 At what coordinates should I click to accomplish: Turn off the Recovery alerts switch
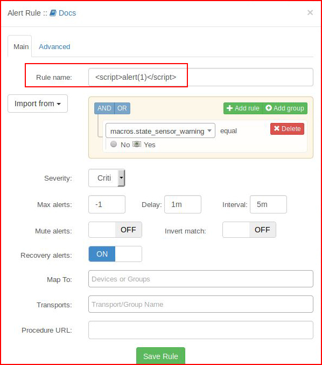coord(115,254)
